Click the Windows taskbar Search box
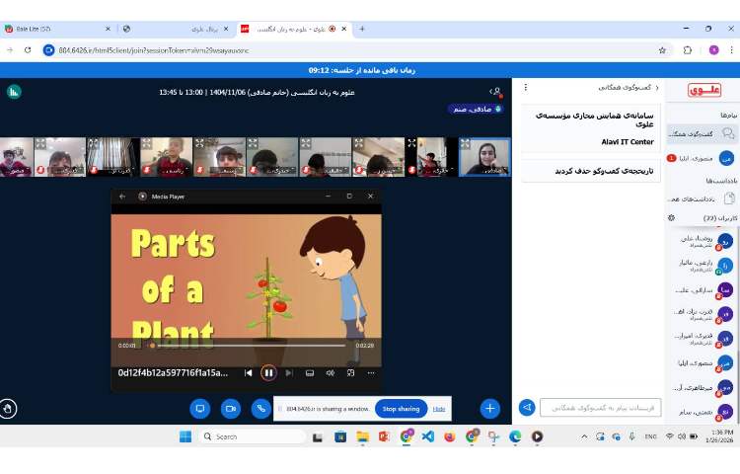 (x=253, y=436)
